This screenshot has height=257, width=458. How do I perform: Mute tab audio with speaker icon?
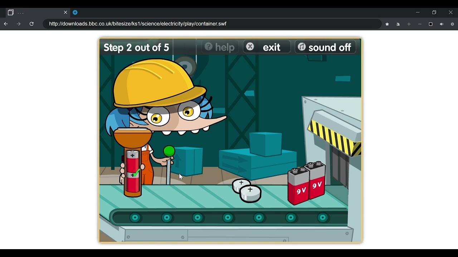[442, 24]
